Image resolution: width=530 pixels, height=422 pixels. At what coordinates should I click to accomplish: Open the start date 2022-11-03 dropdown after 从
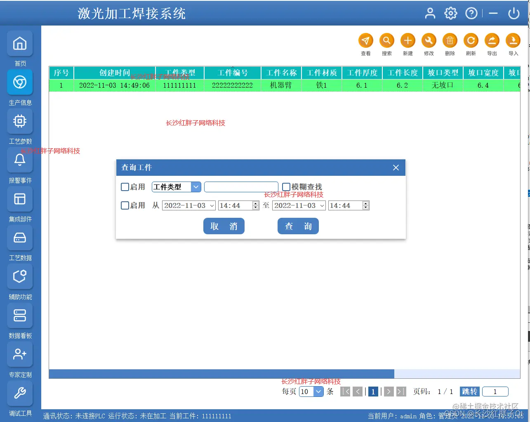tap(212, 205)
